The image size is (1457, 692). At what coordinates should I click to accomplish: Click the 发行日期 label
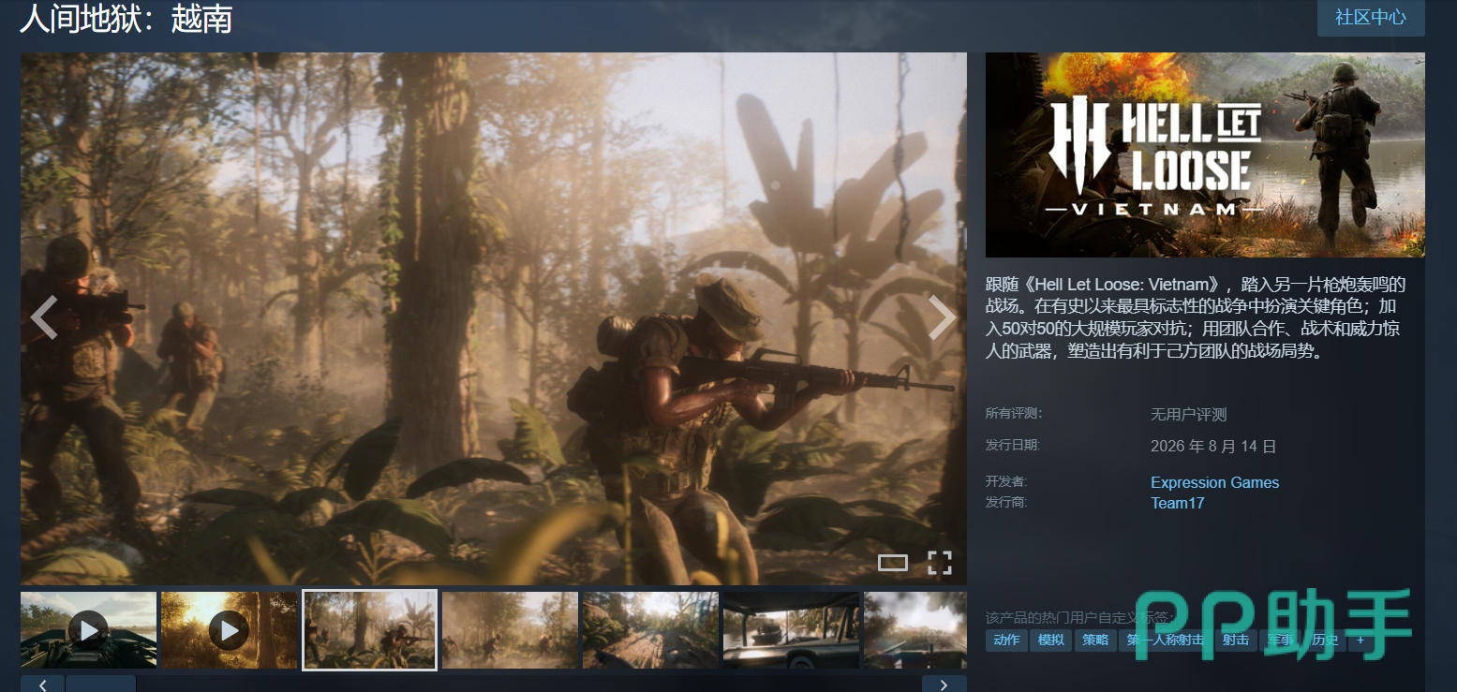(1013, 445)
